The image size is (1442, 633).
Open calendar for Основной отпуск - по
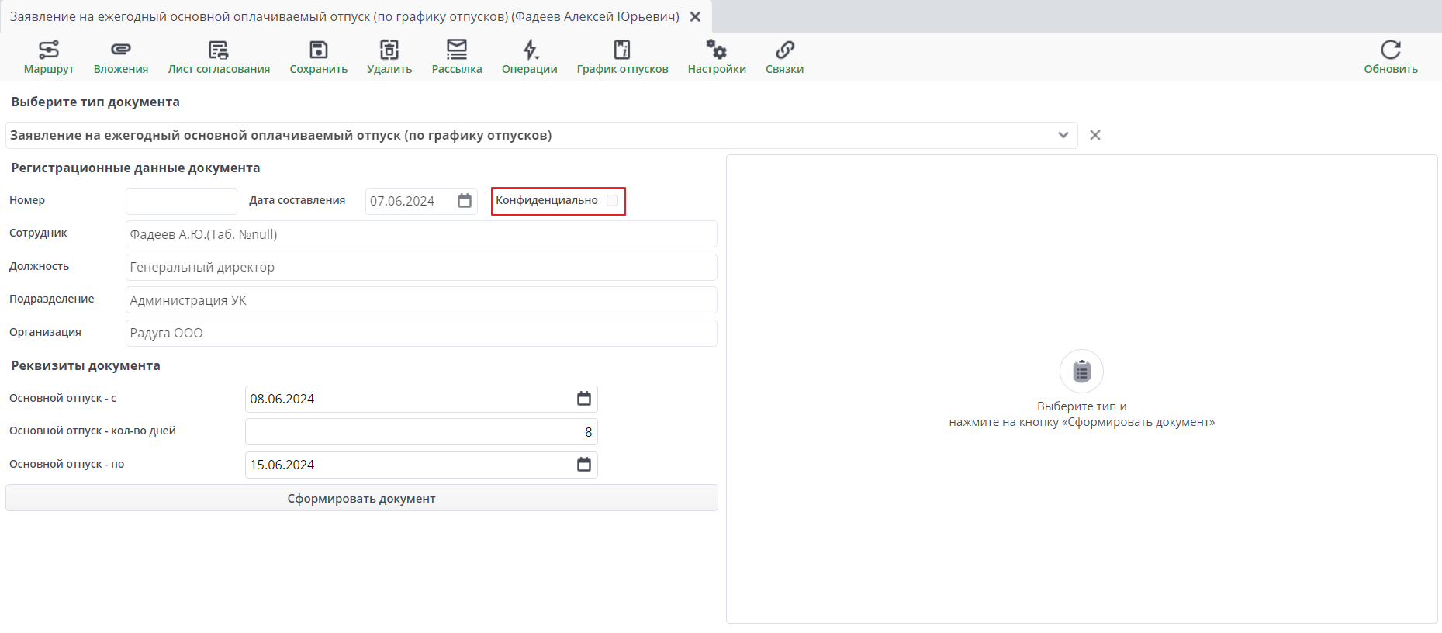coord(584,465)
